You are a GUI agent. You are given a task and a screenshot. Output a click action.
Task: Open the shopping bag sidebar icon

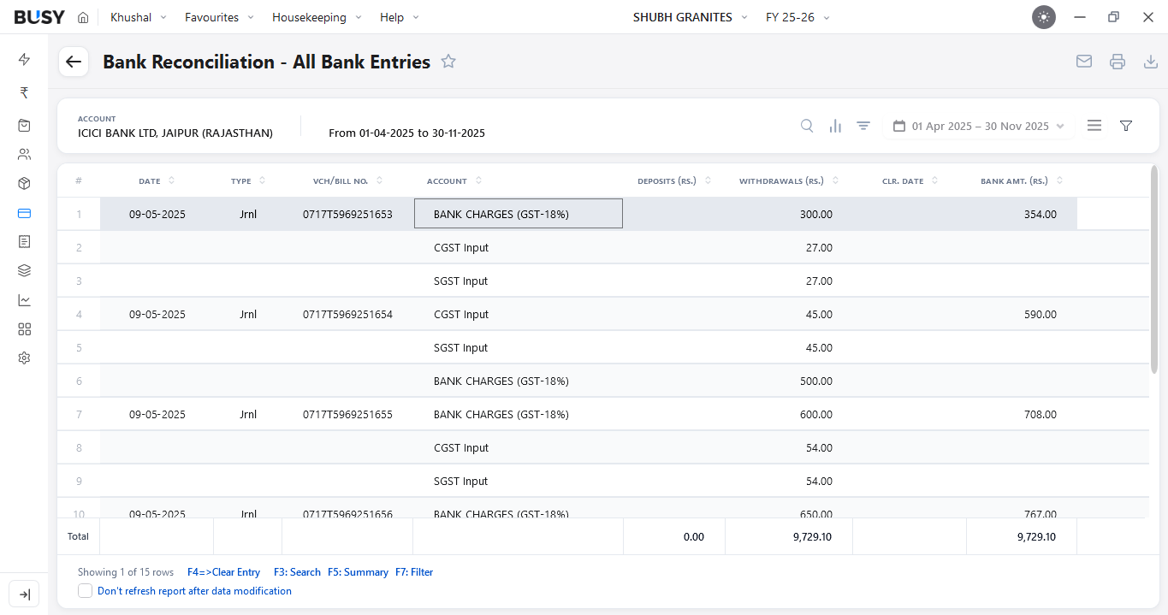tap(24, 126)
